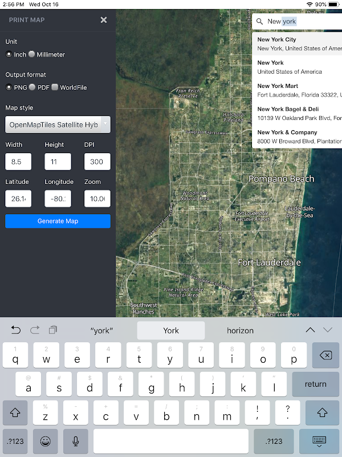Tap the emoji keyboard icon
Screen dimensions: 342x457
pyautogui.click(x=46, y=441)
